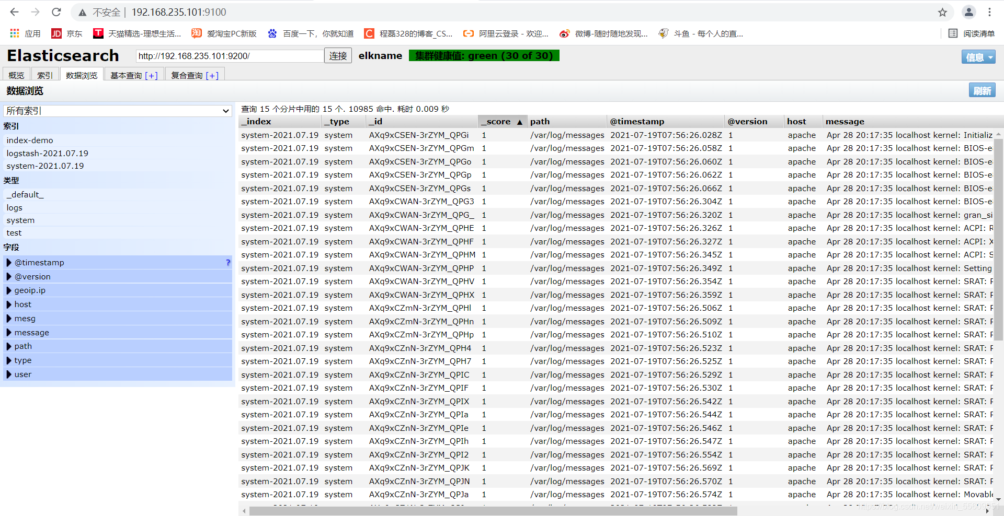Open the 应用 apps grid bookmark
Screen dimensions: 1004x516
tap(25, 33)
